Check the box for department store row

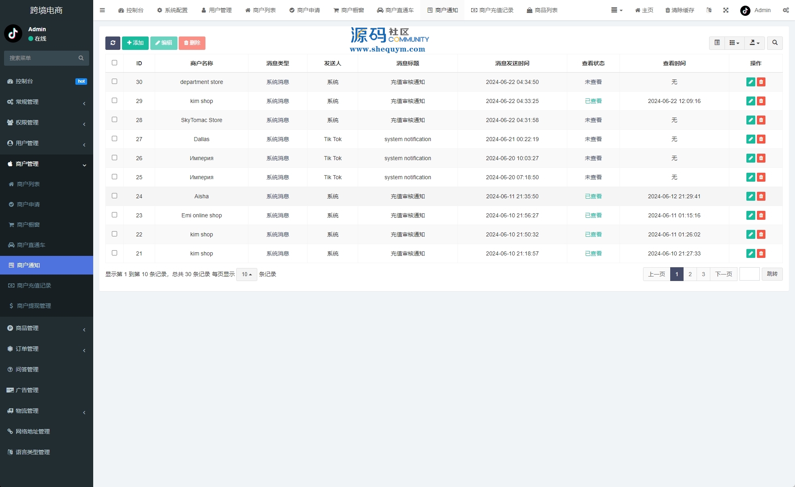(x=114, y=82)
